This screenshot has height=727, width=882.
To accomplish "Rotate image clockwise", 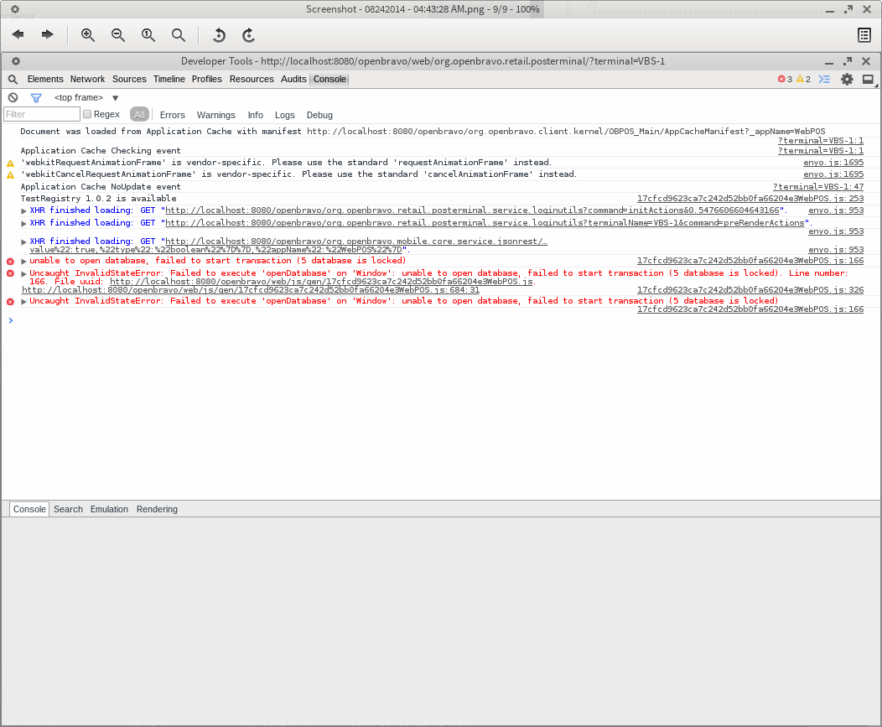I will point(248,34).
